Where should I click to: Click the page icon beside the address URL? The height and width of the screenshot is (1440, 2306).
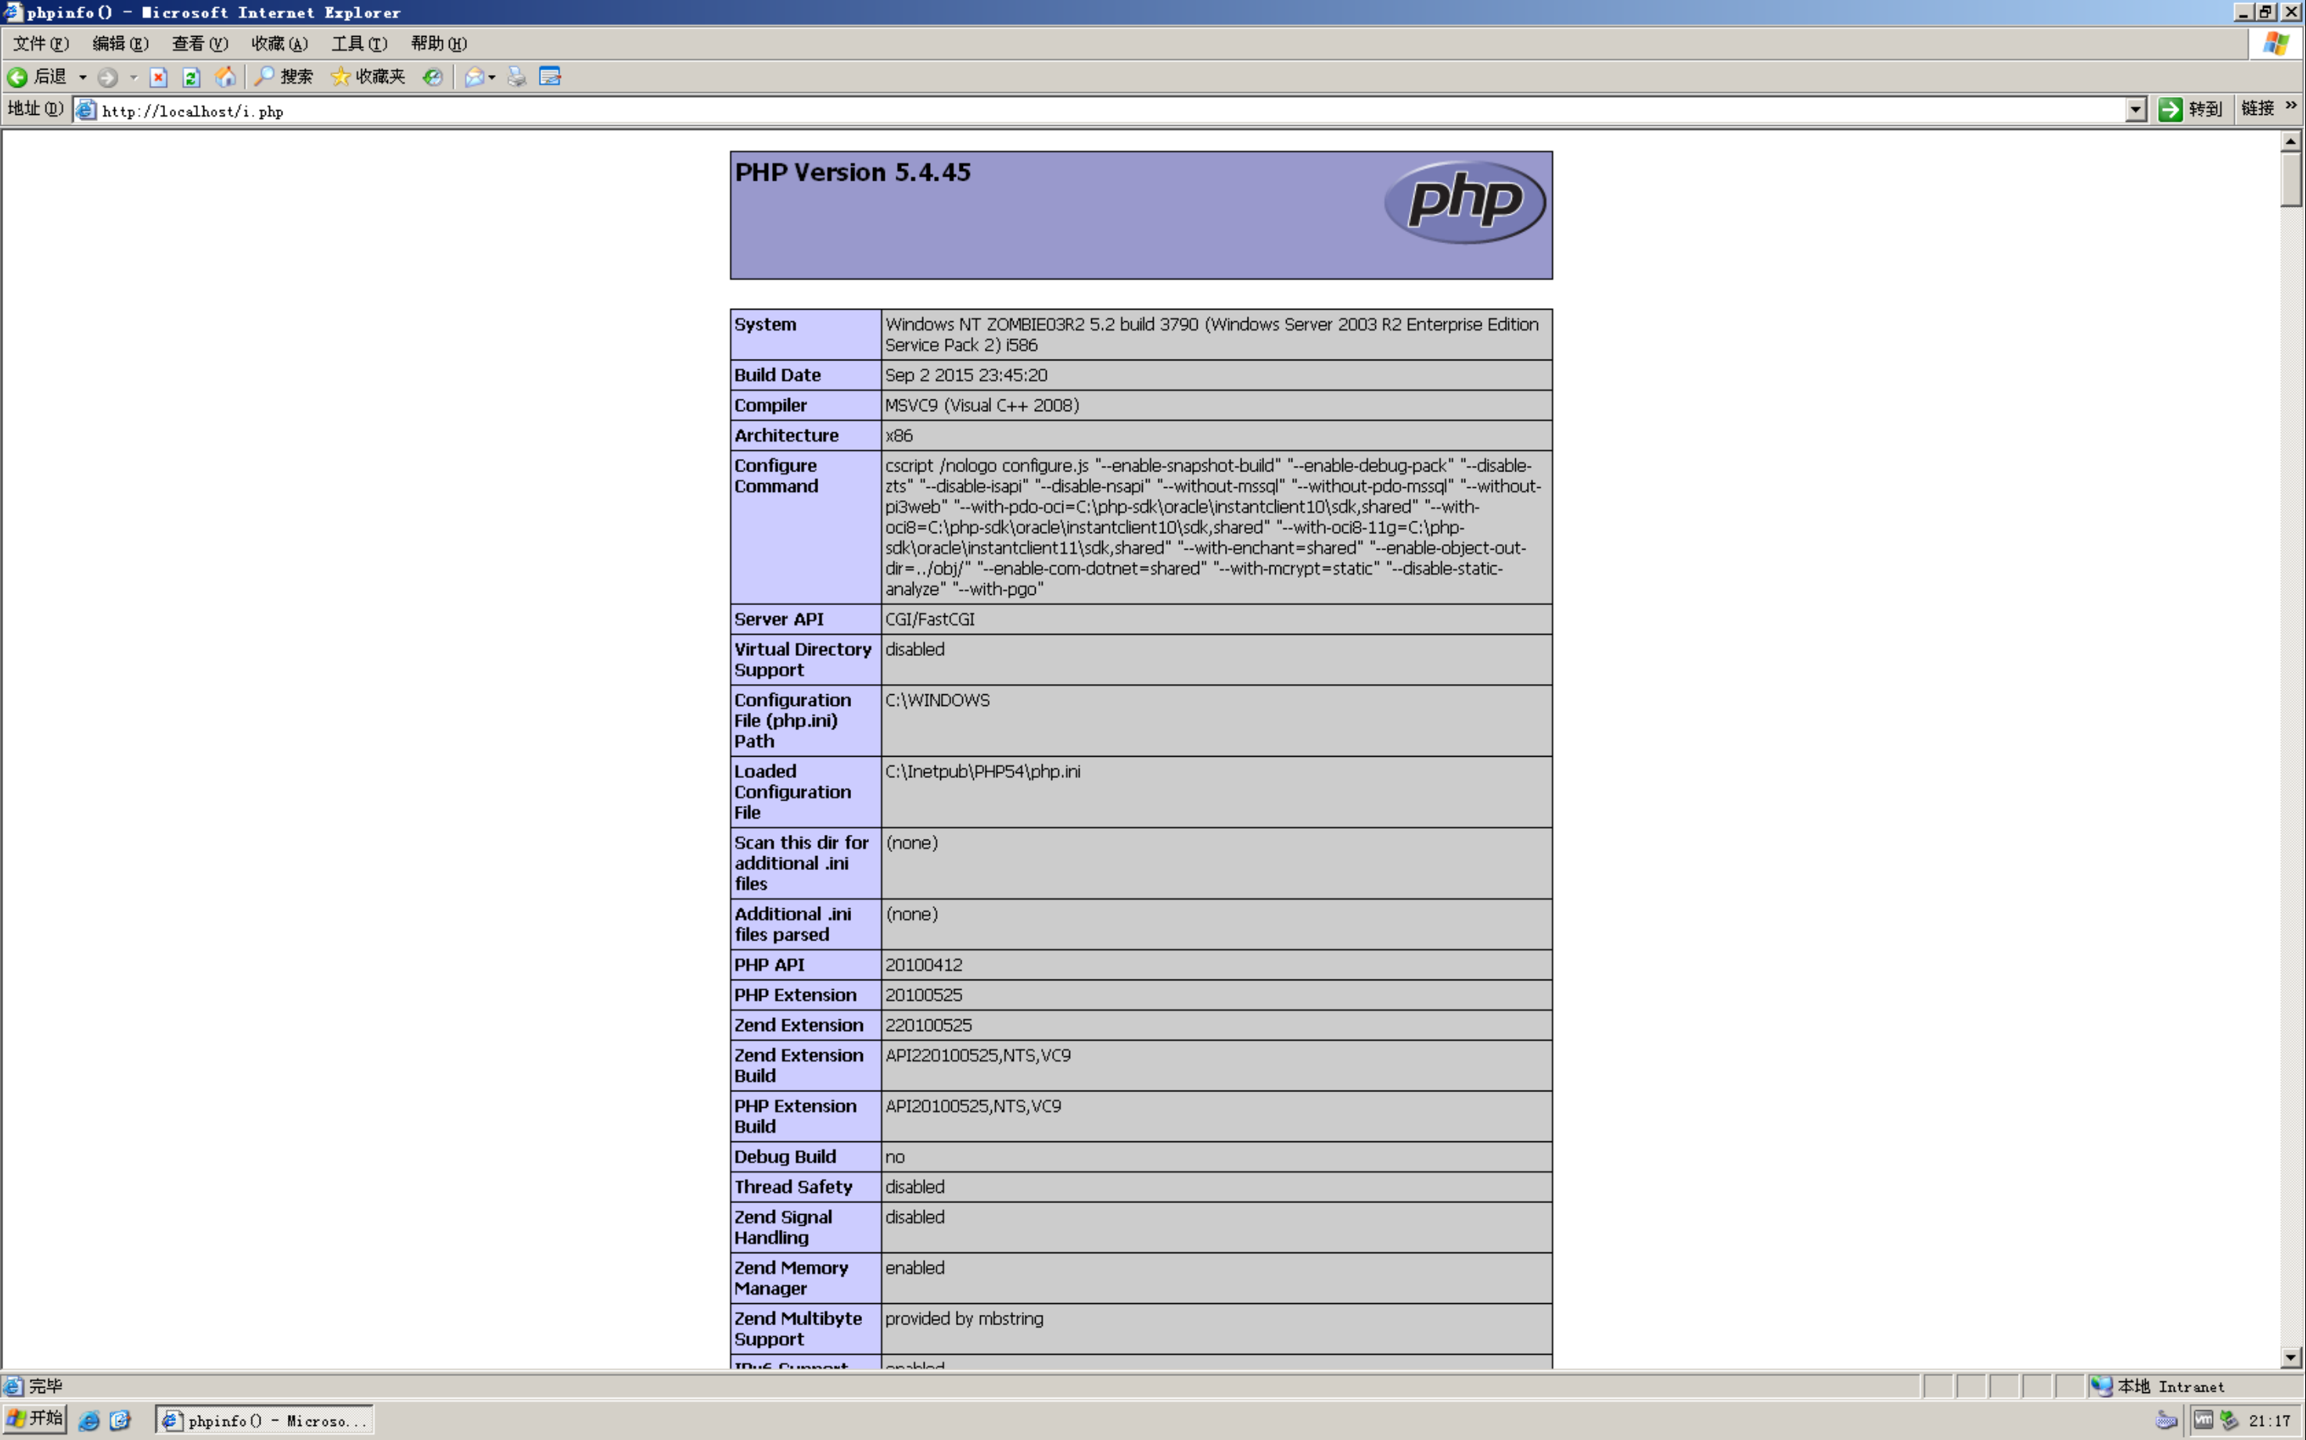86,110
